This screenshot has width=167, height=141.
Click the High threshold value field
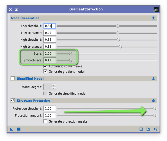[x=50, y=40]
